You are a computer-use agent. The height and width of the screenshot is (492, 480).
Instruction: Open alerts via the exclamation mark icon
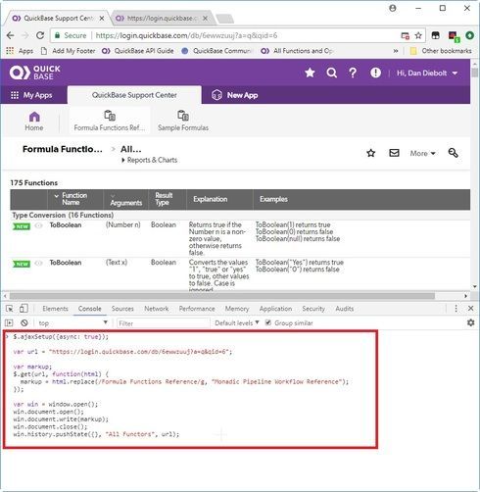point(375,73)
